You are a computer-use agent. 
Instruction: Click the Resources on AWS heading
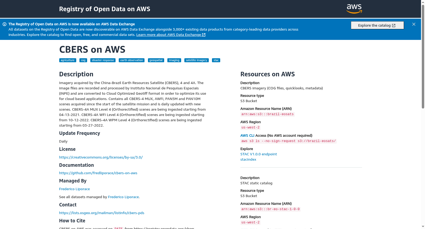(x=267, y=74)
